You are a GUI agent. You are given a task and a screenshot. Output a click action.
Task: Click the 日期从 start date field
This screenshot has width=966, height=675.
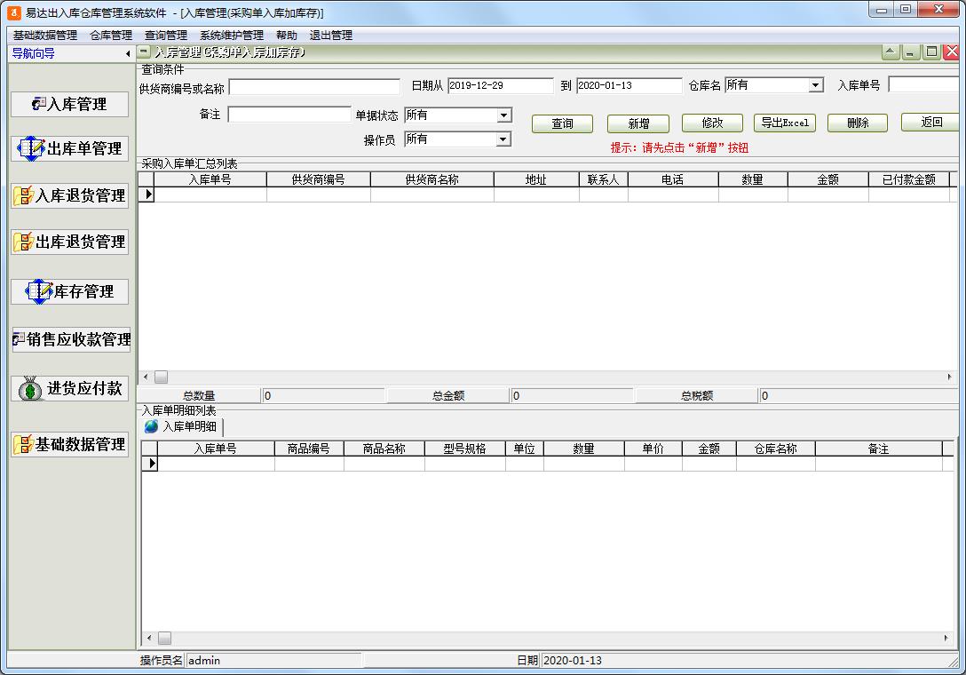click(x=501, y=85)
